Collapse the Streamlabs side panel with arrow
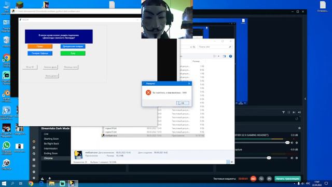 pos(305,99)
